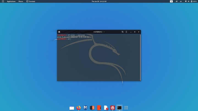The image size is (198, 111).
Task: Open the terminal's three-dot menu
Action: click(x=126, y=32)
